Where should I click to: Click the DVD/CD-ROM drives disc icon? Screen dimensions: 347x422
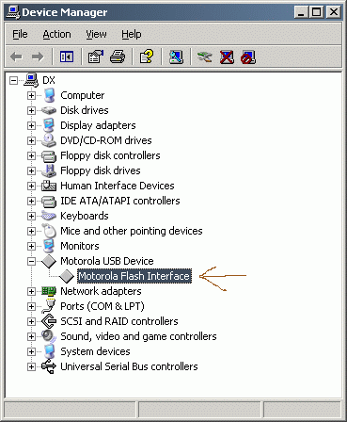pos(49,140)
